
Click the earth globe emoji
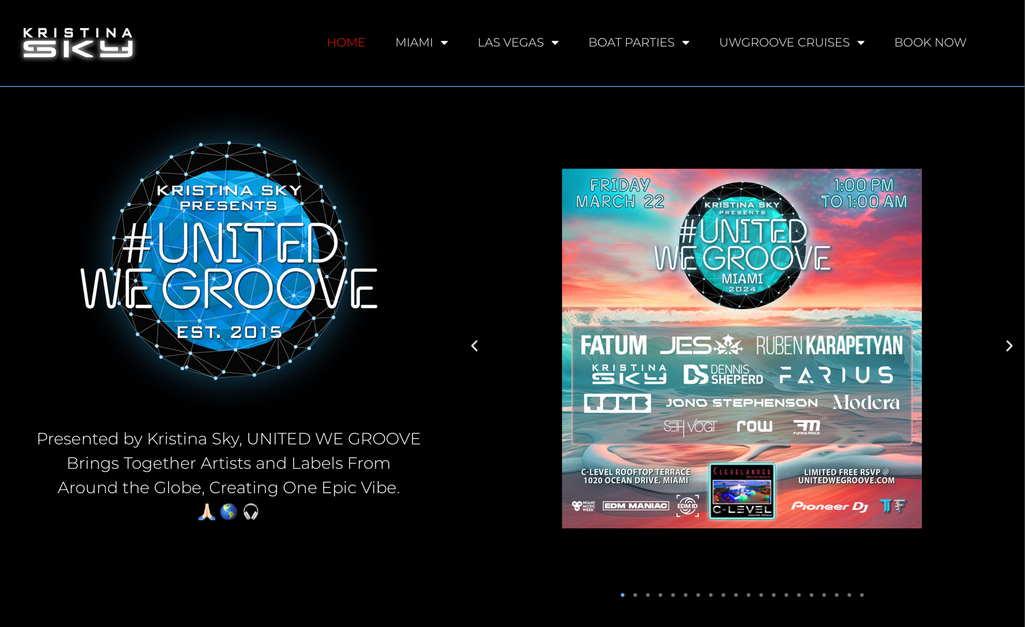tap(229, 511)
